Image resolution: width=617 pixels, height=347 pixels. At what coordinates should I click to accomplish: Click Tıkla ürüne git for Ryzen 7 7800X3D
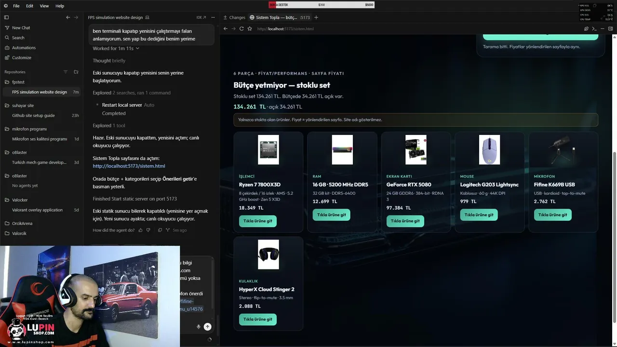pyautogui.click(x=257, y=221)
